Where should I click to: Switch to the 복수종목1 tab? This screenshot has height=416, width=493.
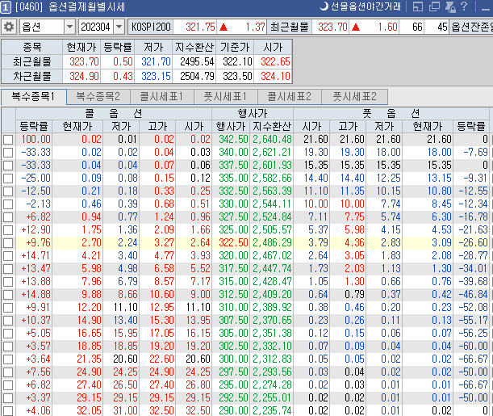point(34,96)
